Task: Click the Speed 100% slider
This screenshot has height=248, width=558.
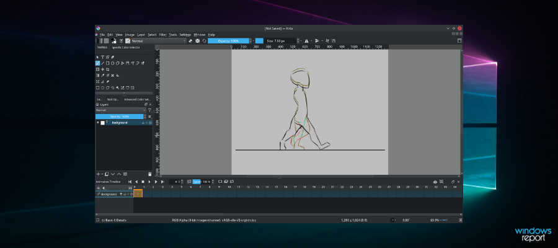Action: coord(201,182)
